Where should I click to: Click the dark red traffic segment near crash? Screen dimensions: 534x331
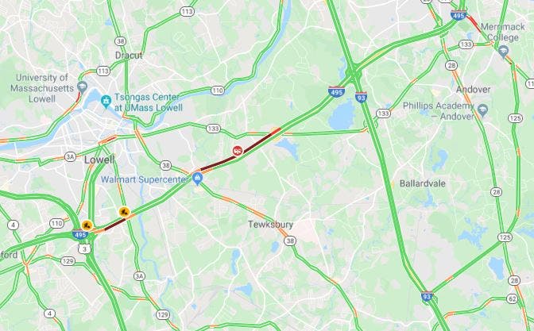point(238,152)
